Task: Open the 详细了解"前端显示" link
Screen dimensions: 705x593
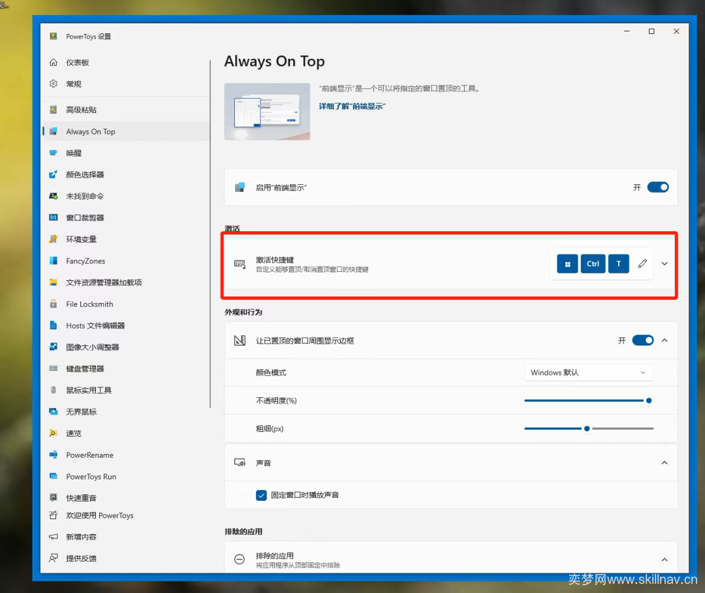Action: tap(352, 106)
